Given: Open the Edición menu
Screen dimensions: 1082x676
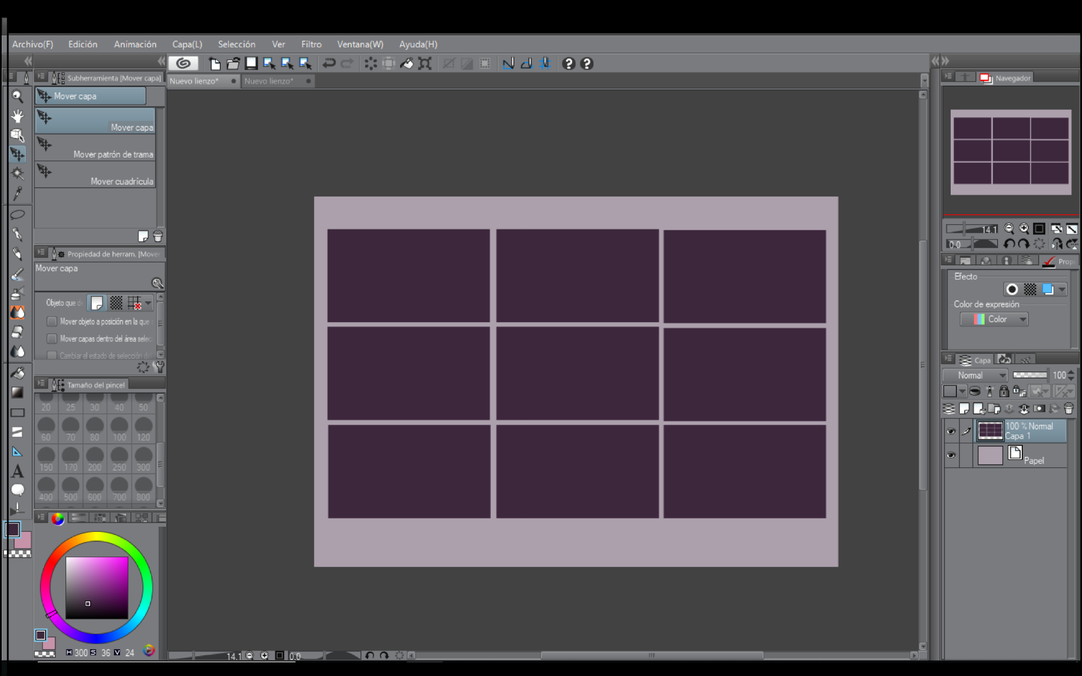Looking at the screenshot, I should (83, 44).
